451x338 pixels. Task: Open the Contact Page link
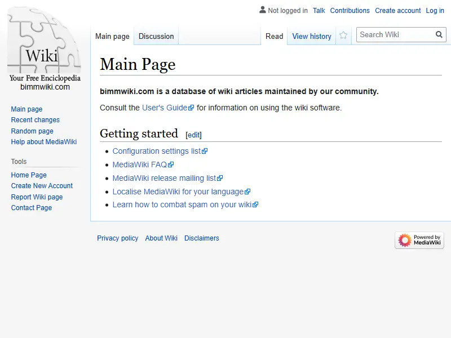(32, 208)
